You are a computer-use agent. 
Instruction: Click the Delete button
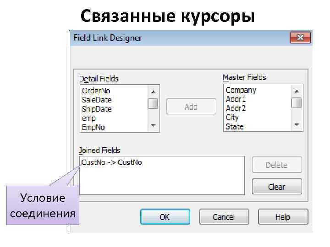(x=277, y=165)
